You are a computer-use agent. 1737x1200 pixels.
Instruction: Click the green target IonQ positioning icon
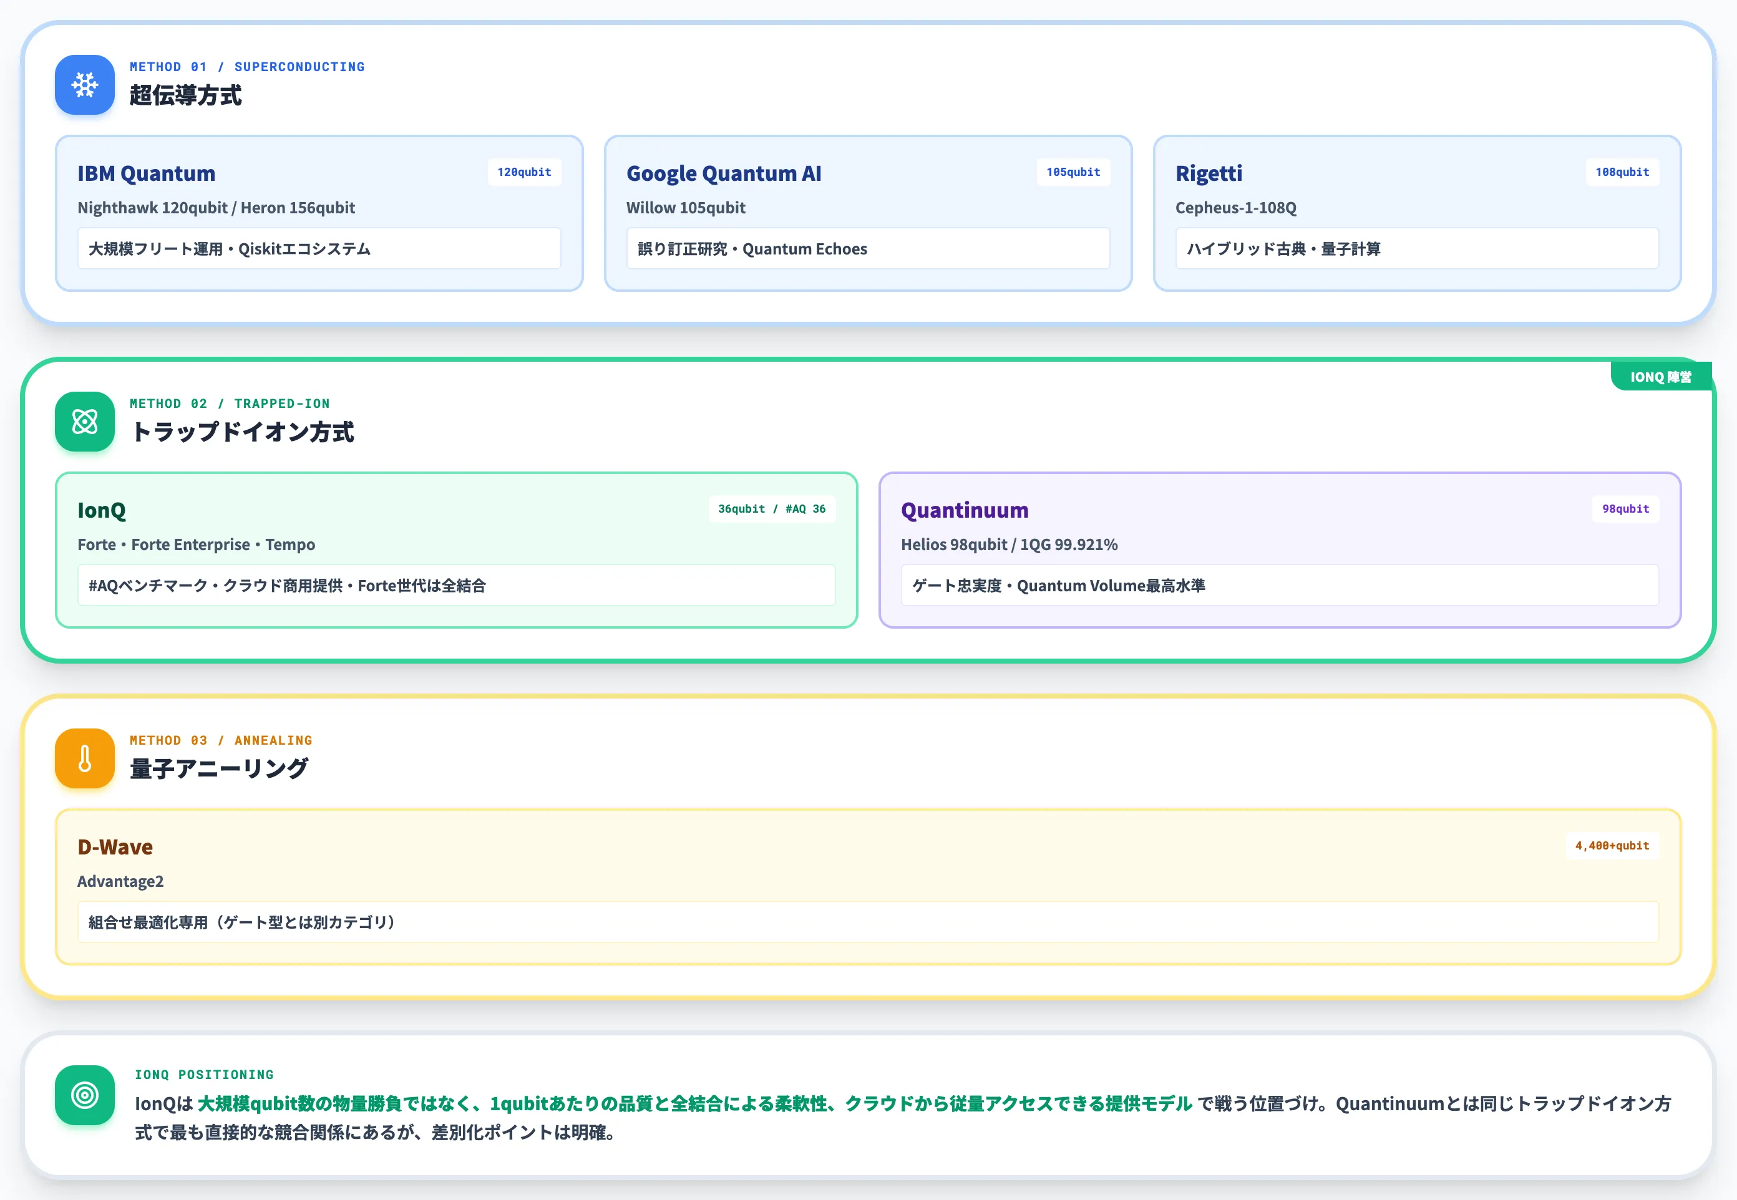click(x=85, y=1095)
